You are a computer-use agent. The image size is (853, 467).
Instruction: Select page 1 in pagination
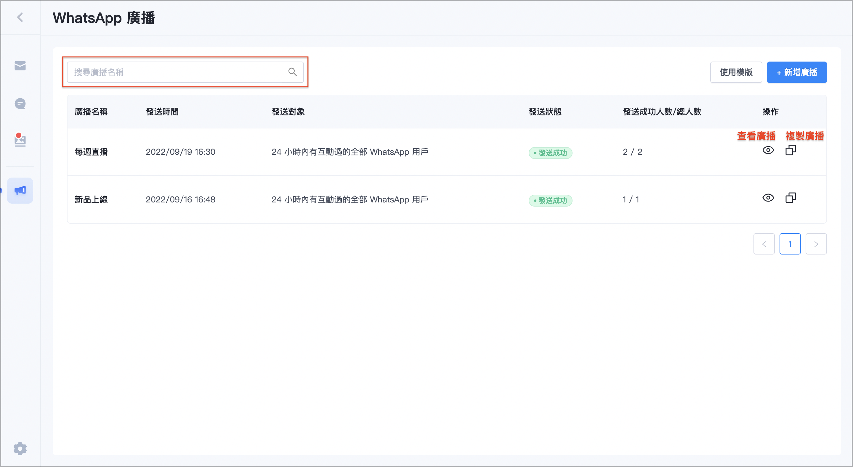790,244
